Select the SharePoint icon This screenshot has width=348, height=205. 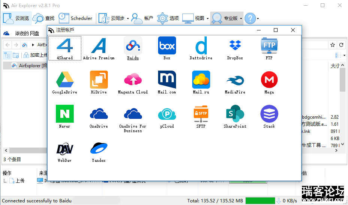pyautogui.click(x=235, y=114)
